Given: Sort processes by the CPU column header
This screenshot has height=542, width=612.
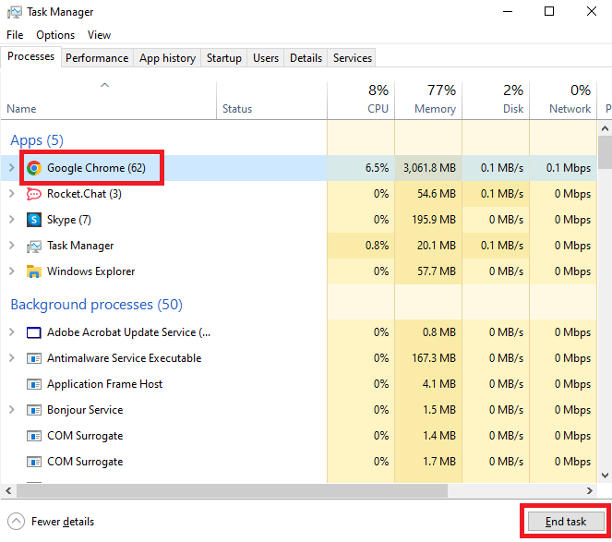Looking at the screenshot, I should [361, 100].
